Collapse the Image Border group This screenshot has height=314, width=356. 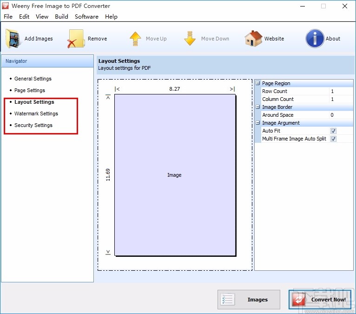(x=257, y=107)
